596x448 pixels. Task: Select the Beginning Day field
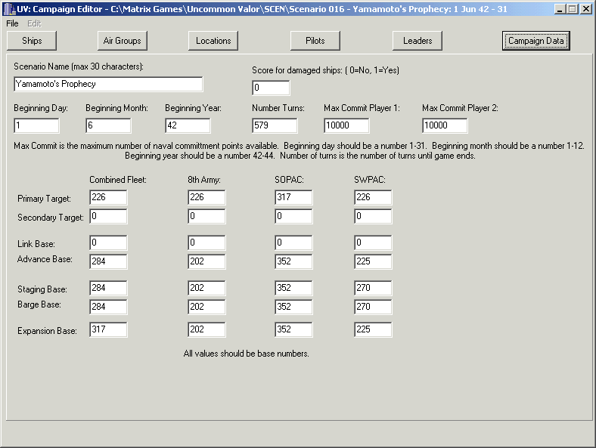[36, 125]
